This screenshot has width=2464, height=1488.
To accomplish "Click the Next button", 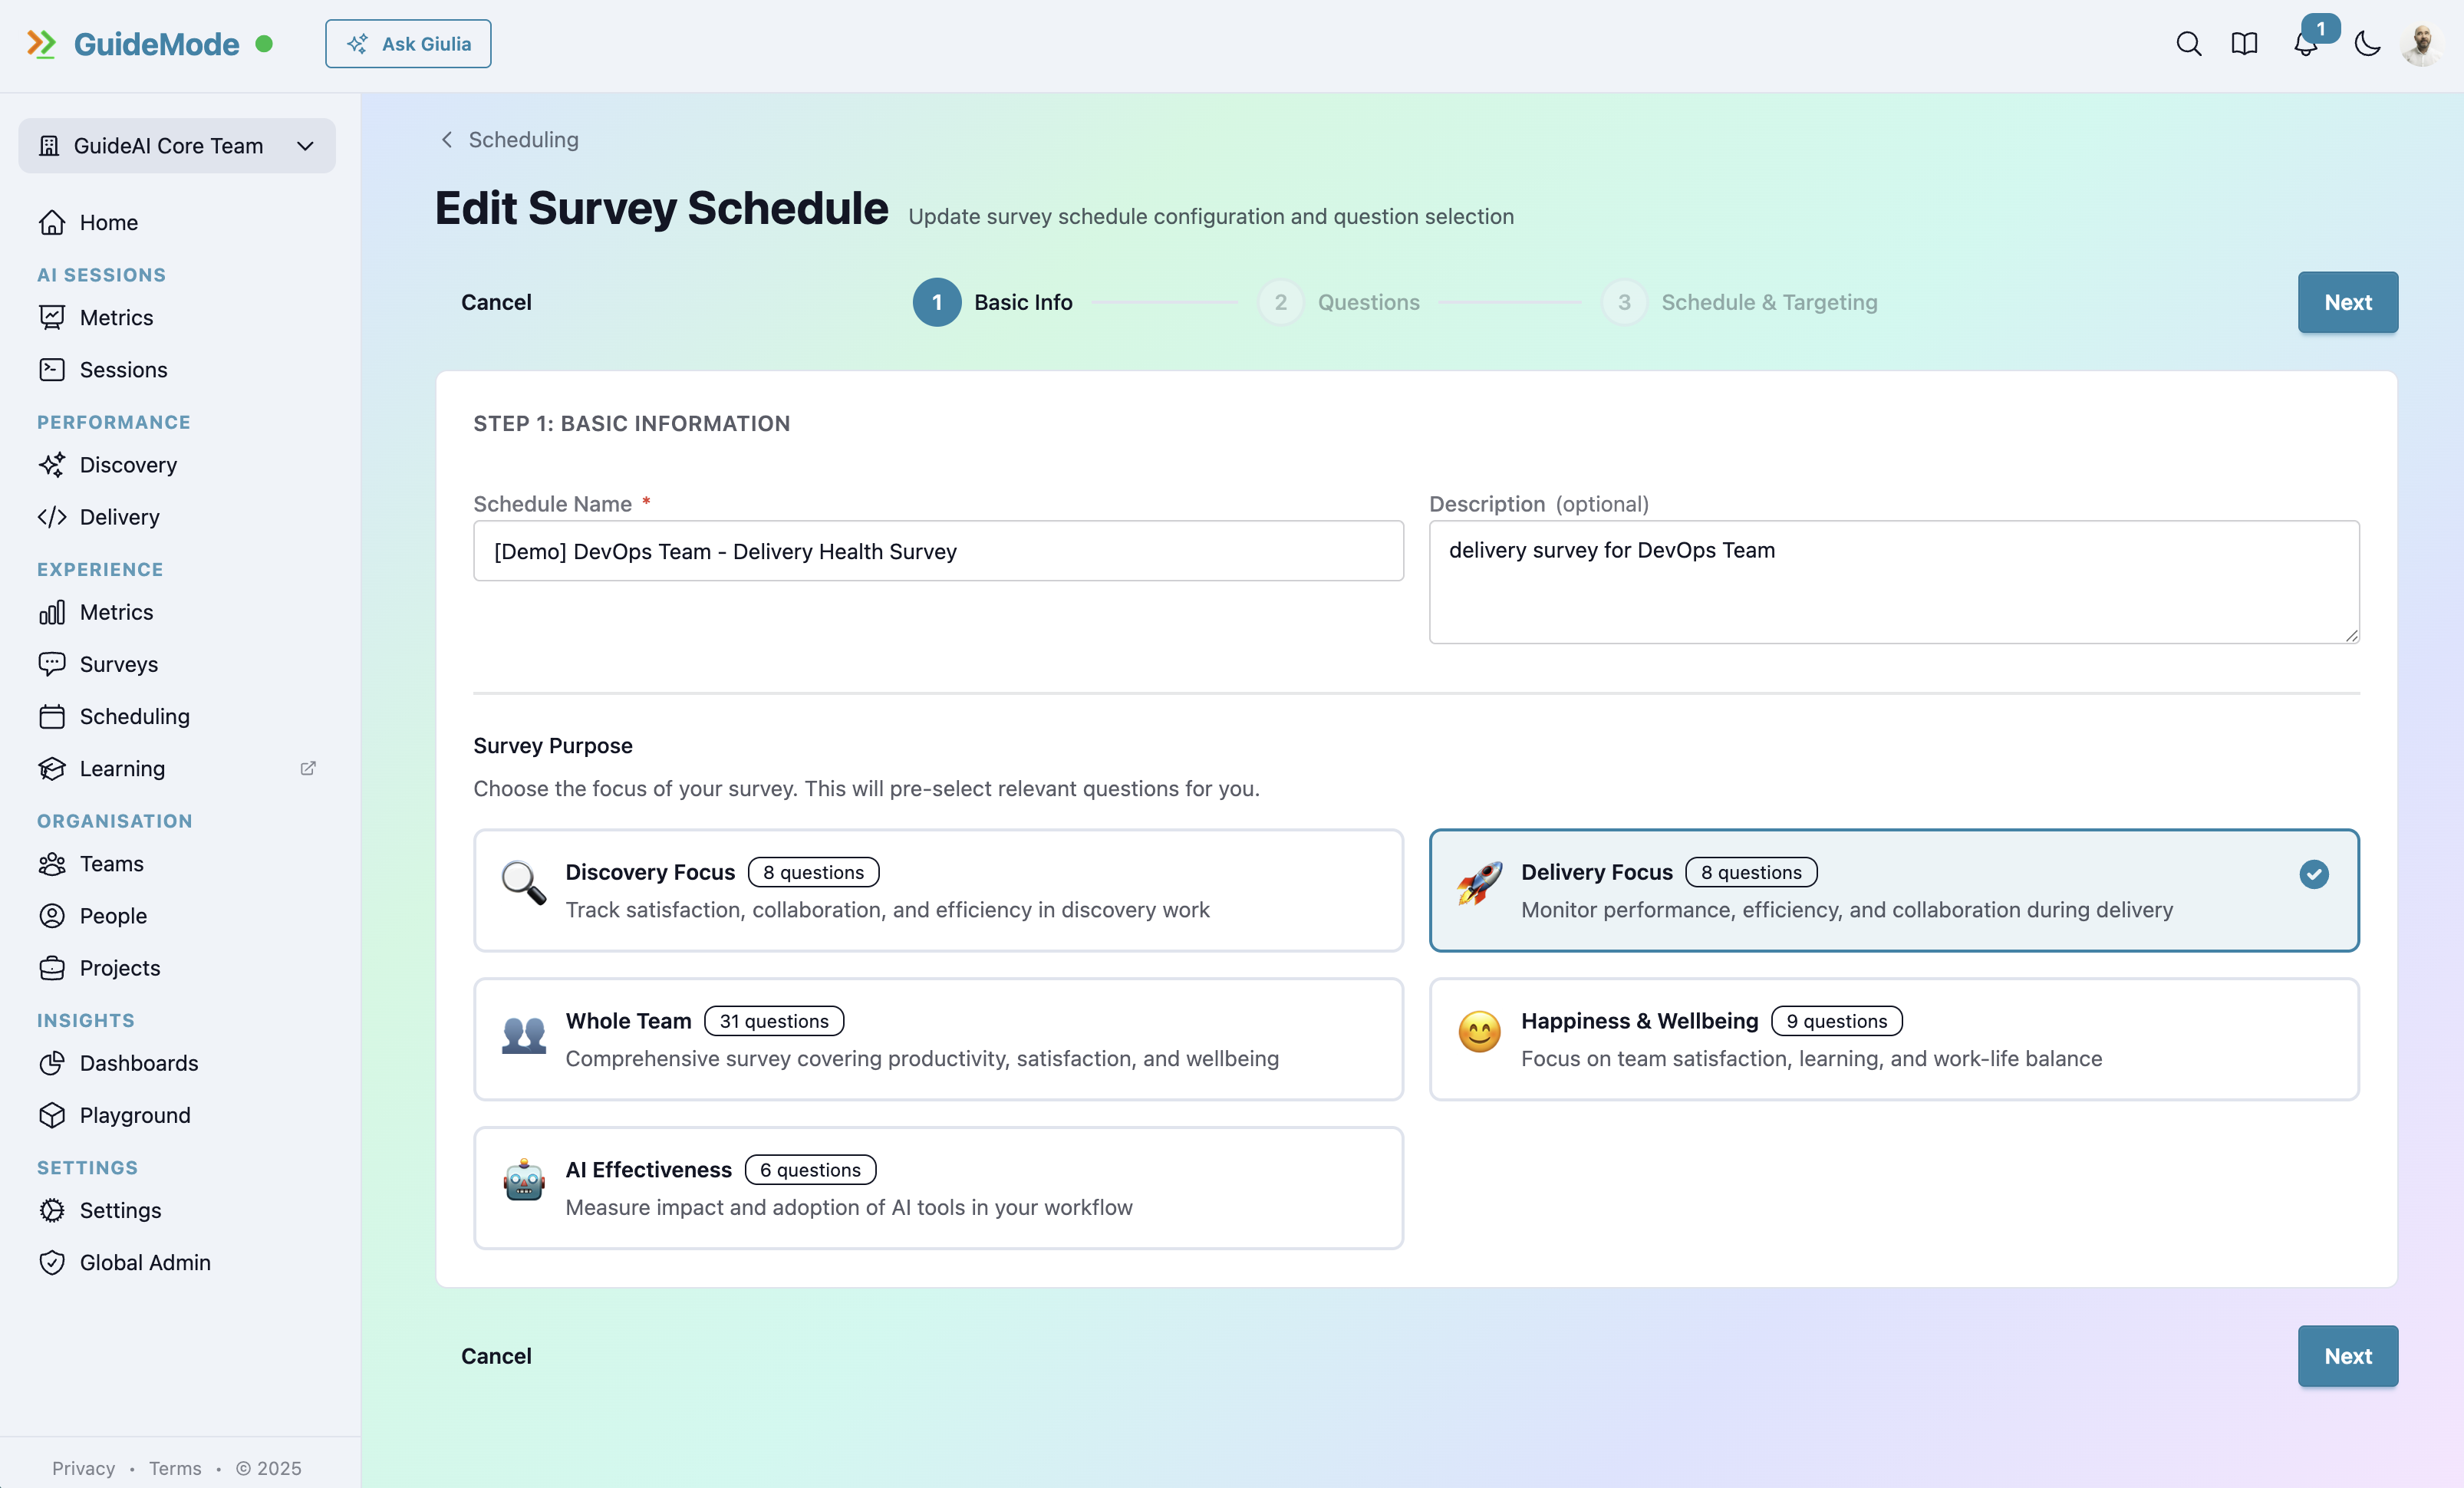I will (2347, 302).
